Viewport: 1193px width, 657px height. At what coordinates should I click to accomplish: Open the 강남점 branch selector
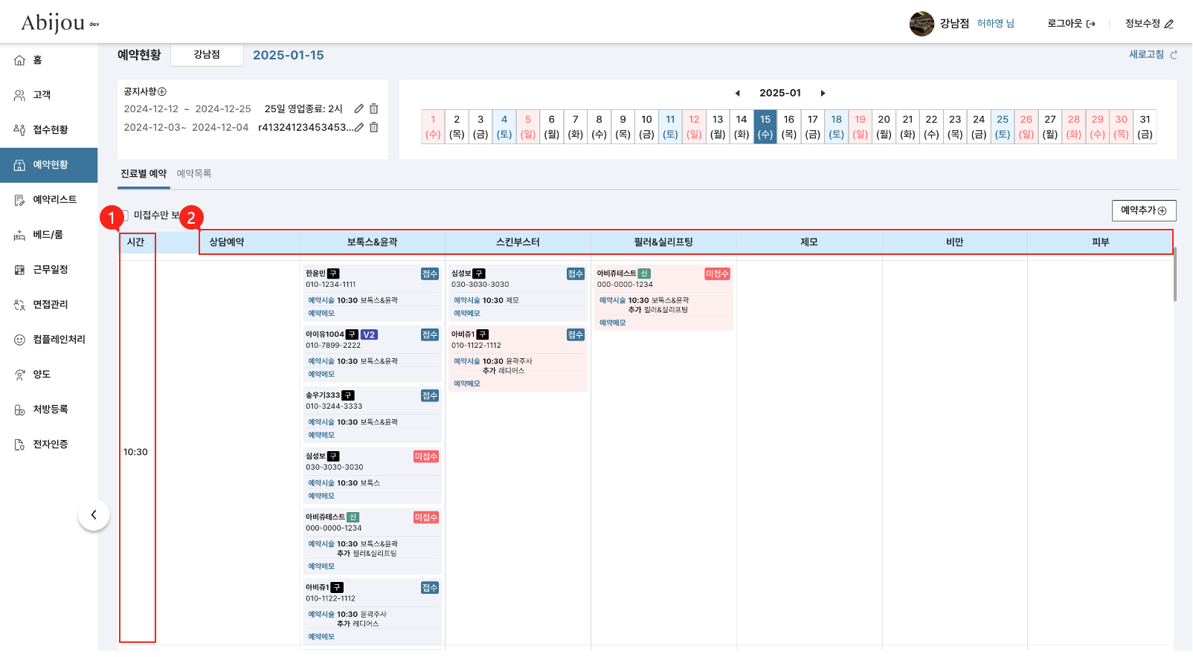207,55
